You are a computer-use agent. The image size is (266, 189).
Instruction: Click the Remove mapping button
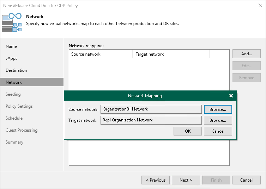click(x=247, y=78)
